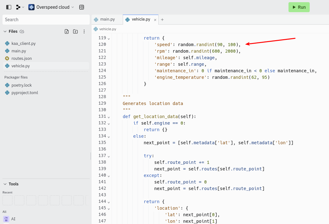Fold the if block at line 132
The width and height of the screenshot is (329, 224).
[x=109, y=124]
